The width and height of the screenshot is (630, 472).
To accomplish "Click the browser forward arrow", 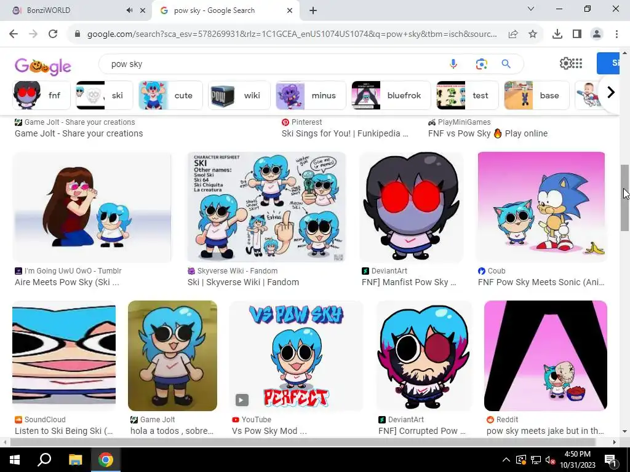I will click(33, 34).
